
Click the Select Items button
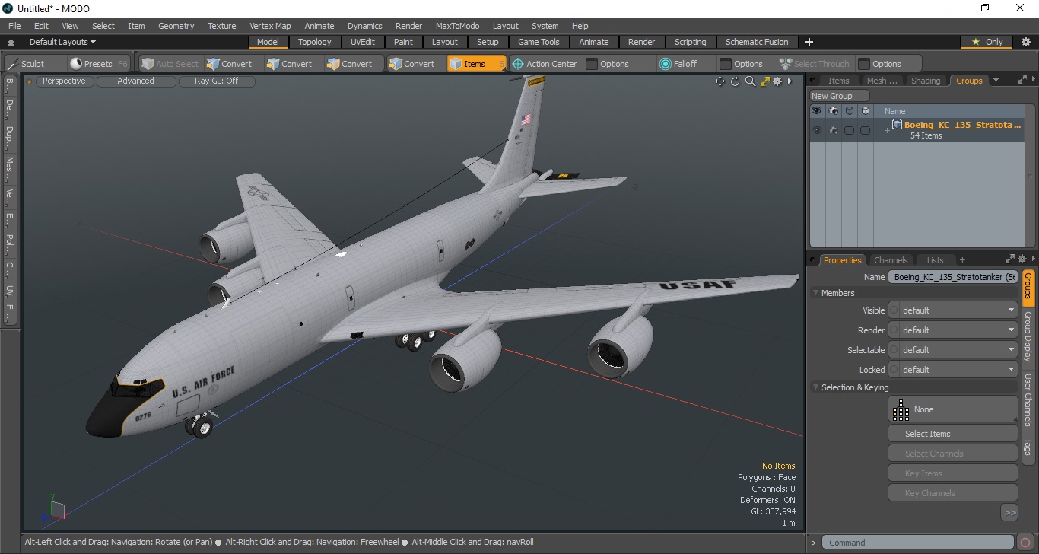coord(953,434)
